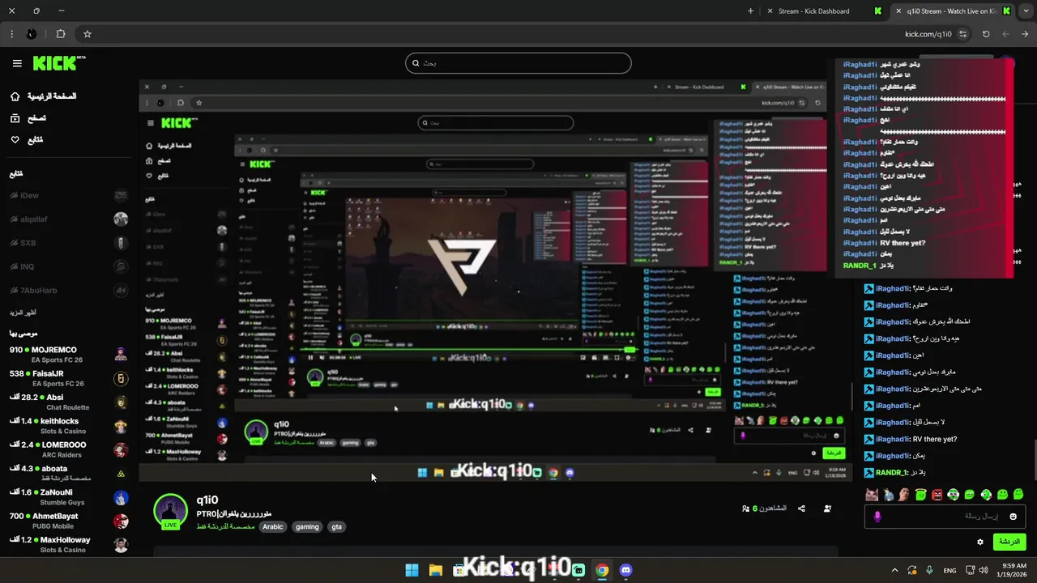
Task: Open the emoji picker smiley in chat box
Action: [1013, 517]
